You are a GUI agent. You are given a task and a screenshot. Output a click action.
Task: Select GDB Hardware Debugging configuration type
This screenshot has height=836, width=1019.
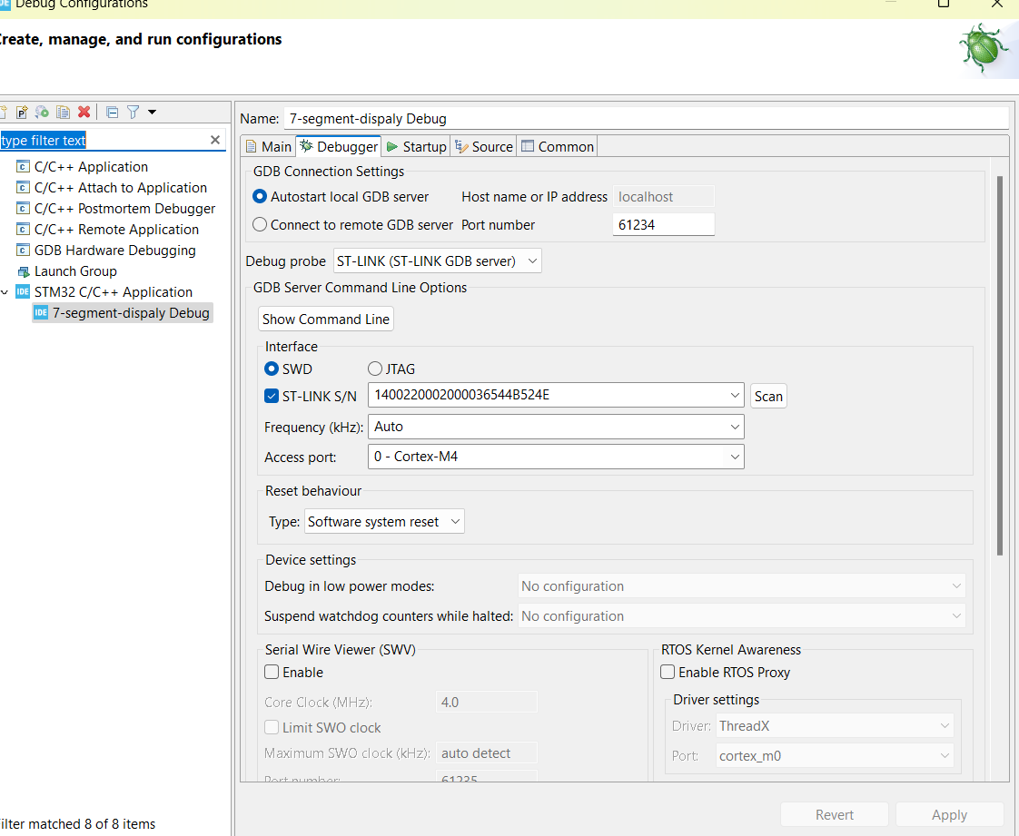(x=114, y=251)
